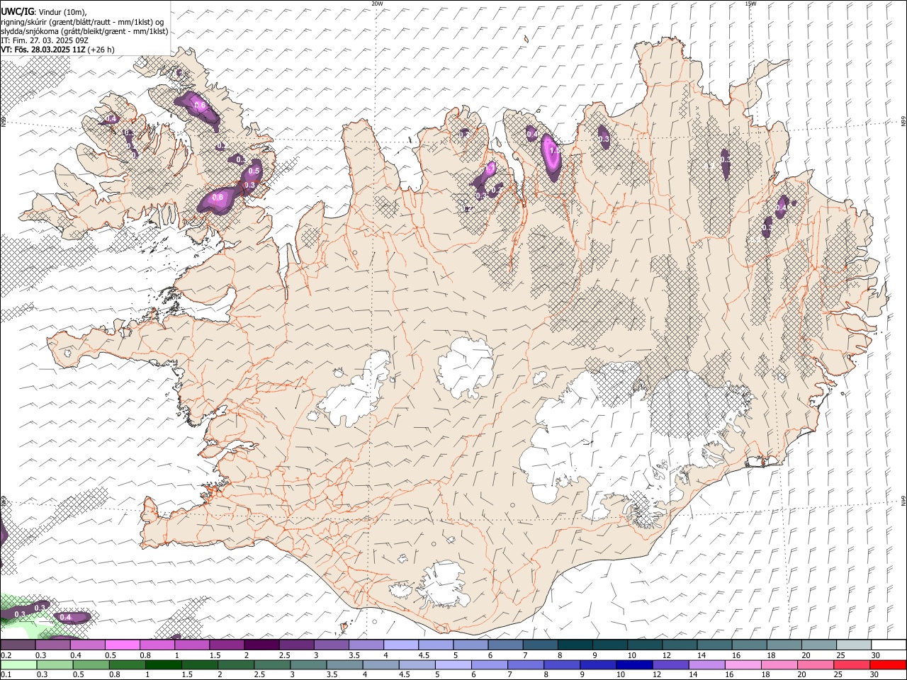Pick the top-row swatch between 0.3 and 0.4
907x680 pixels.
tap(53, 645)
